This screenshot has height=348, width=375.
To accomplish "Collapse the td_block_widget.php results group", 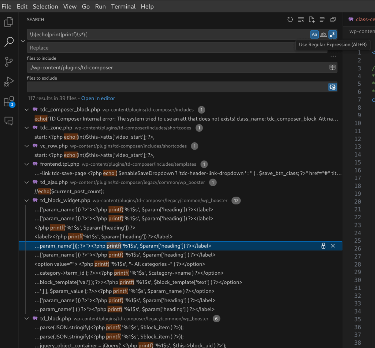I will pos(26,200).
